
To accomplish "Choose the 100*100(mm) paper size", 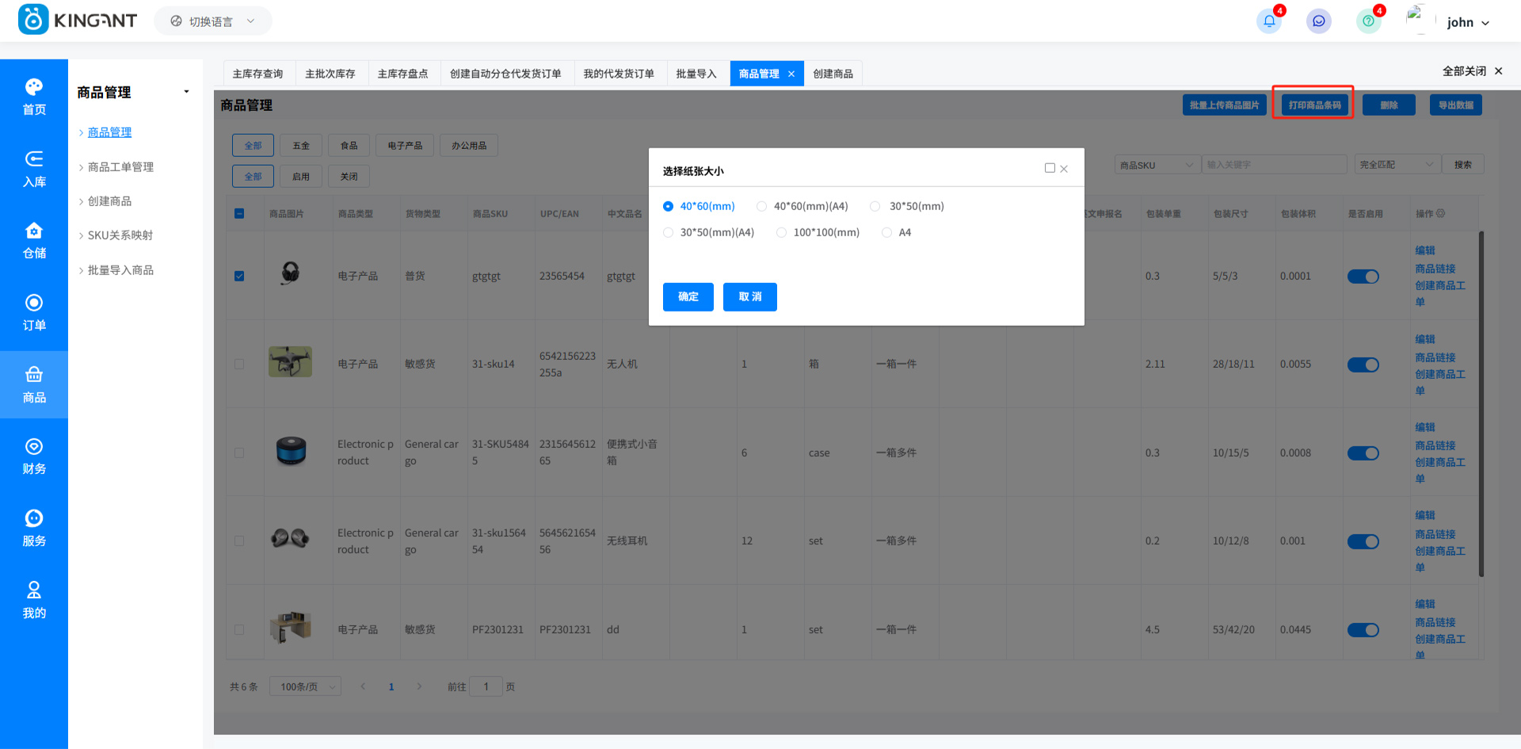I will pos(782,232).
